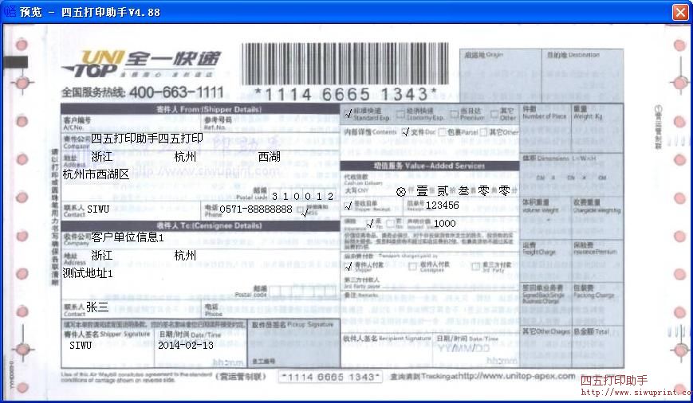Click consignee company 客户单位信息1
The width and height of the screenshot is (693, 403).
(128, 237)
